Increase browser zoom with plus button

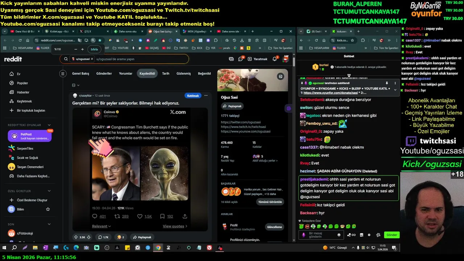(x=82, y=49)
